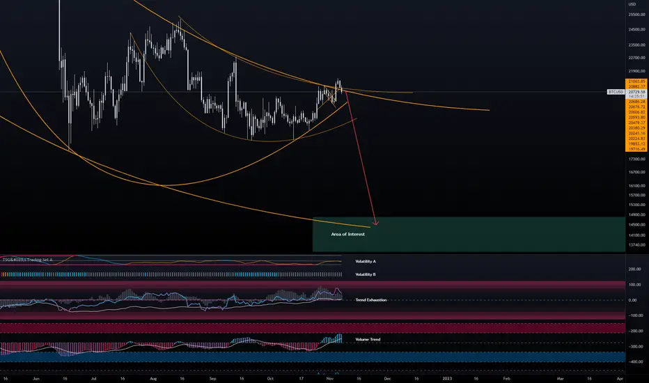The height and width of the screenshot is (383, 649).
Task: Click the orange 20593.80 price tag
Action: [636, 118]
